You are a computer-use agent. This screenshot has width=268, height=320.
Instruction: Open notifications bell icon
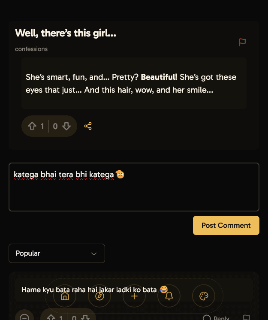click(x=169, y=296)
